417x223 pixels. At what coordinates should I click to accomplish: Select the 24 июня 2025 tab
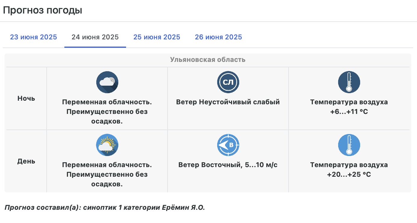95,37
